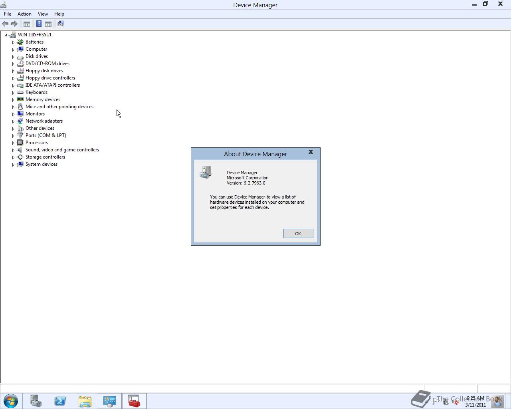Open the View menu
Image resolution: width=511 pixels, height=409 pixels.
(x=43, y=14)
